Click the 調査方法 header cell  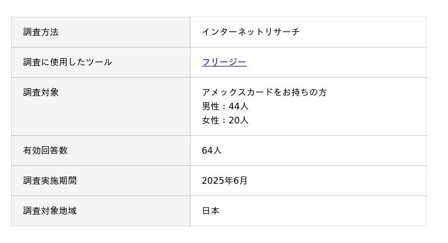[41, 32]
